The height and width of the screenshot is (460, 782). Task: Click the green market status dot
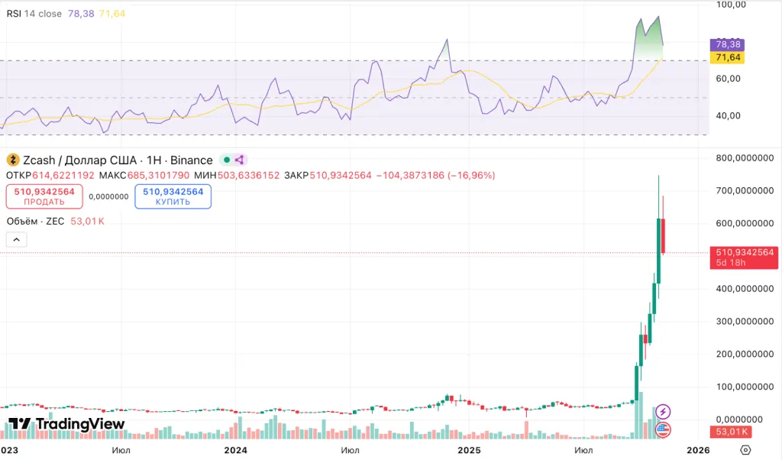tap(227, 160)
